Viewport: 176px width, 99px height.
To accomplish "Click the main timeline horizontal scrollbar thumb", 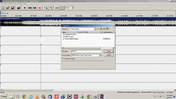I will (x=27, y=90).
